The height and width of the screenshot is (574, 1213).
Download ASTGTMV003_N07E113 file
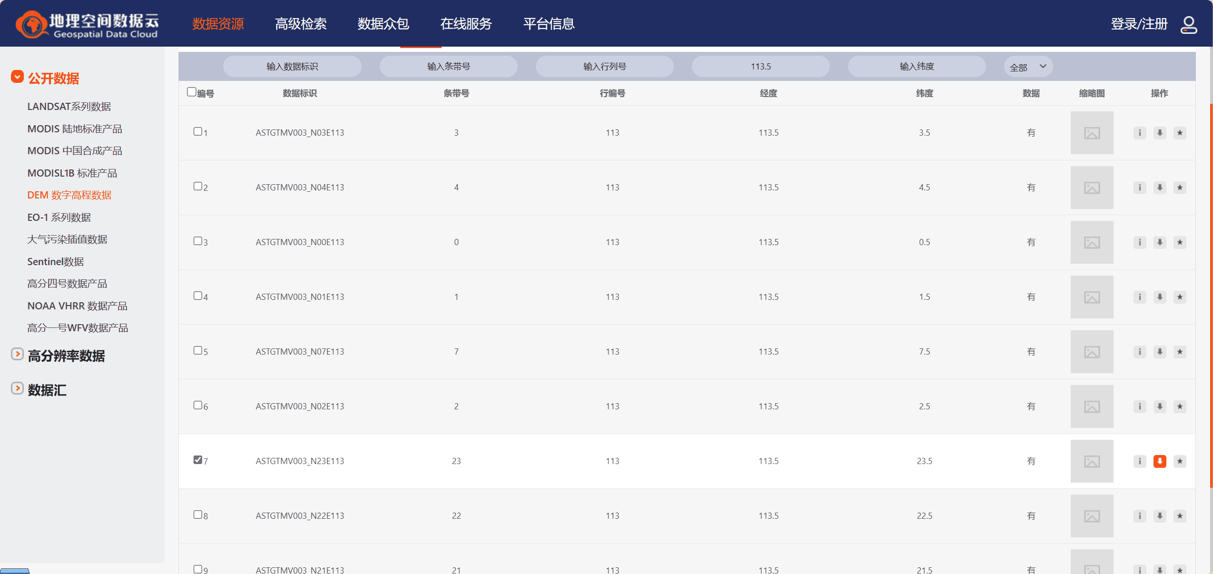coord(1160,352)
